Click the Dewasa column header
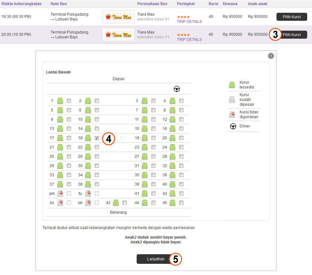312x275 pixels. 230,4
